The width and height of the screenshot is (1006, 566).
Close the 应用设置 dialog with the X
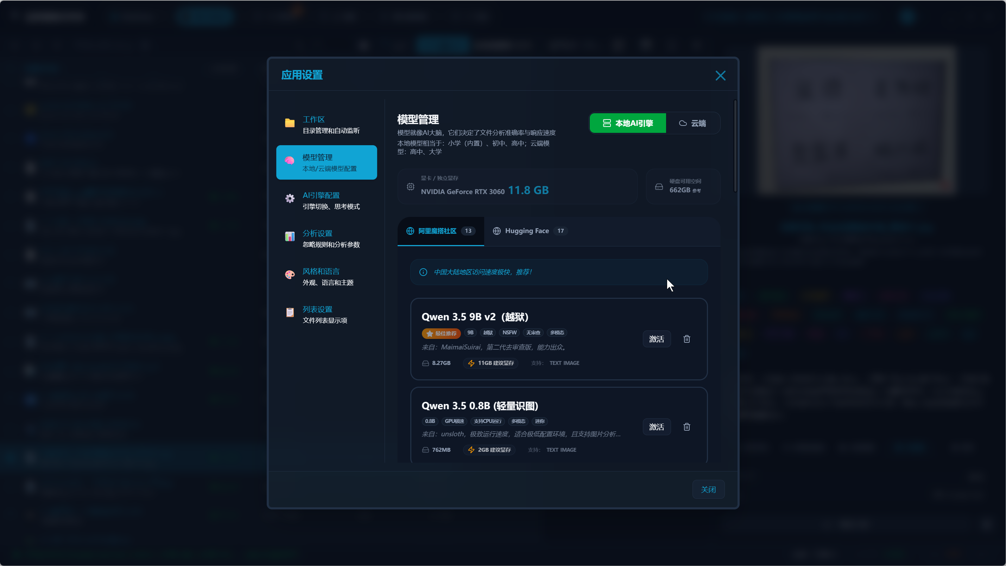(720, 76)
